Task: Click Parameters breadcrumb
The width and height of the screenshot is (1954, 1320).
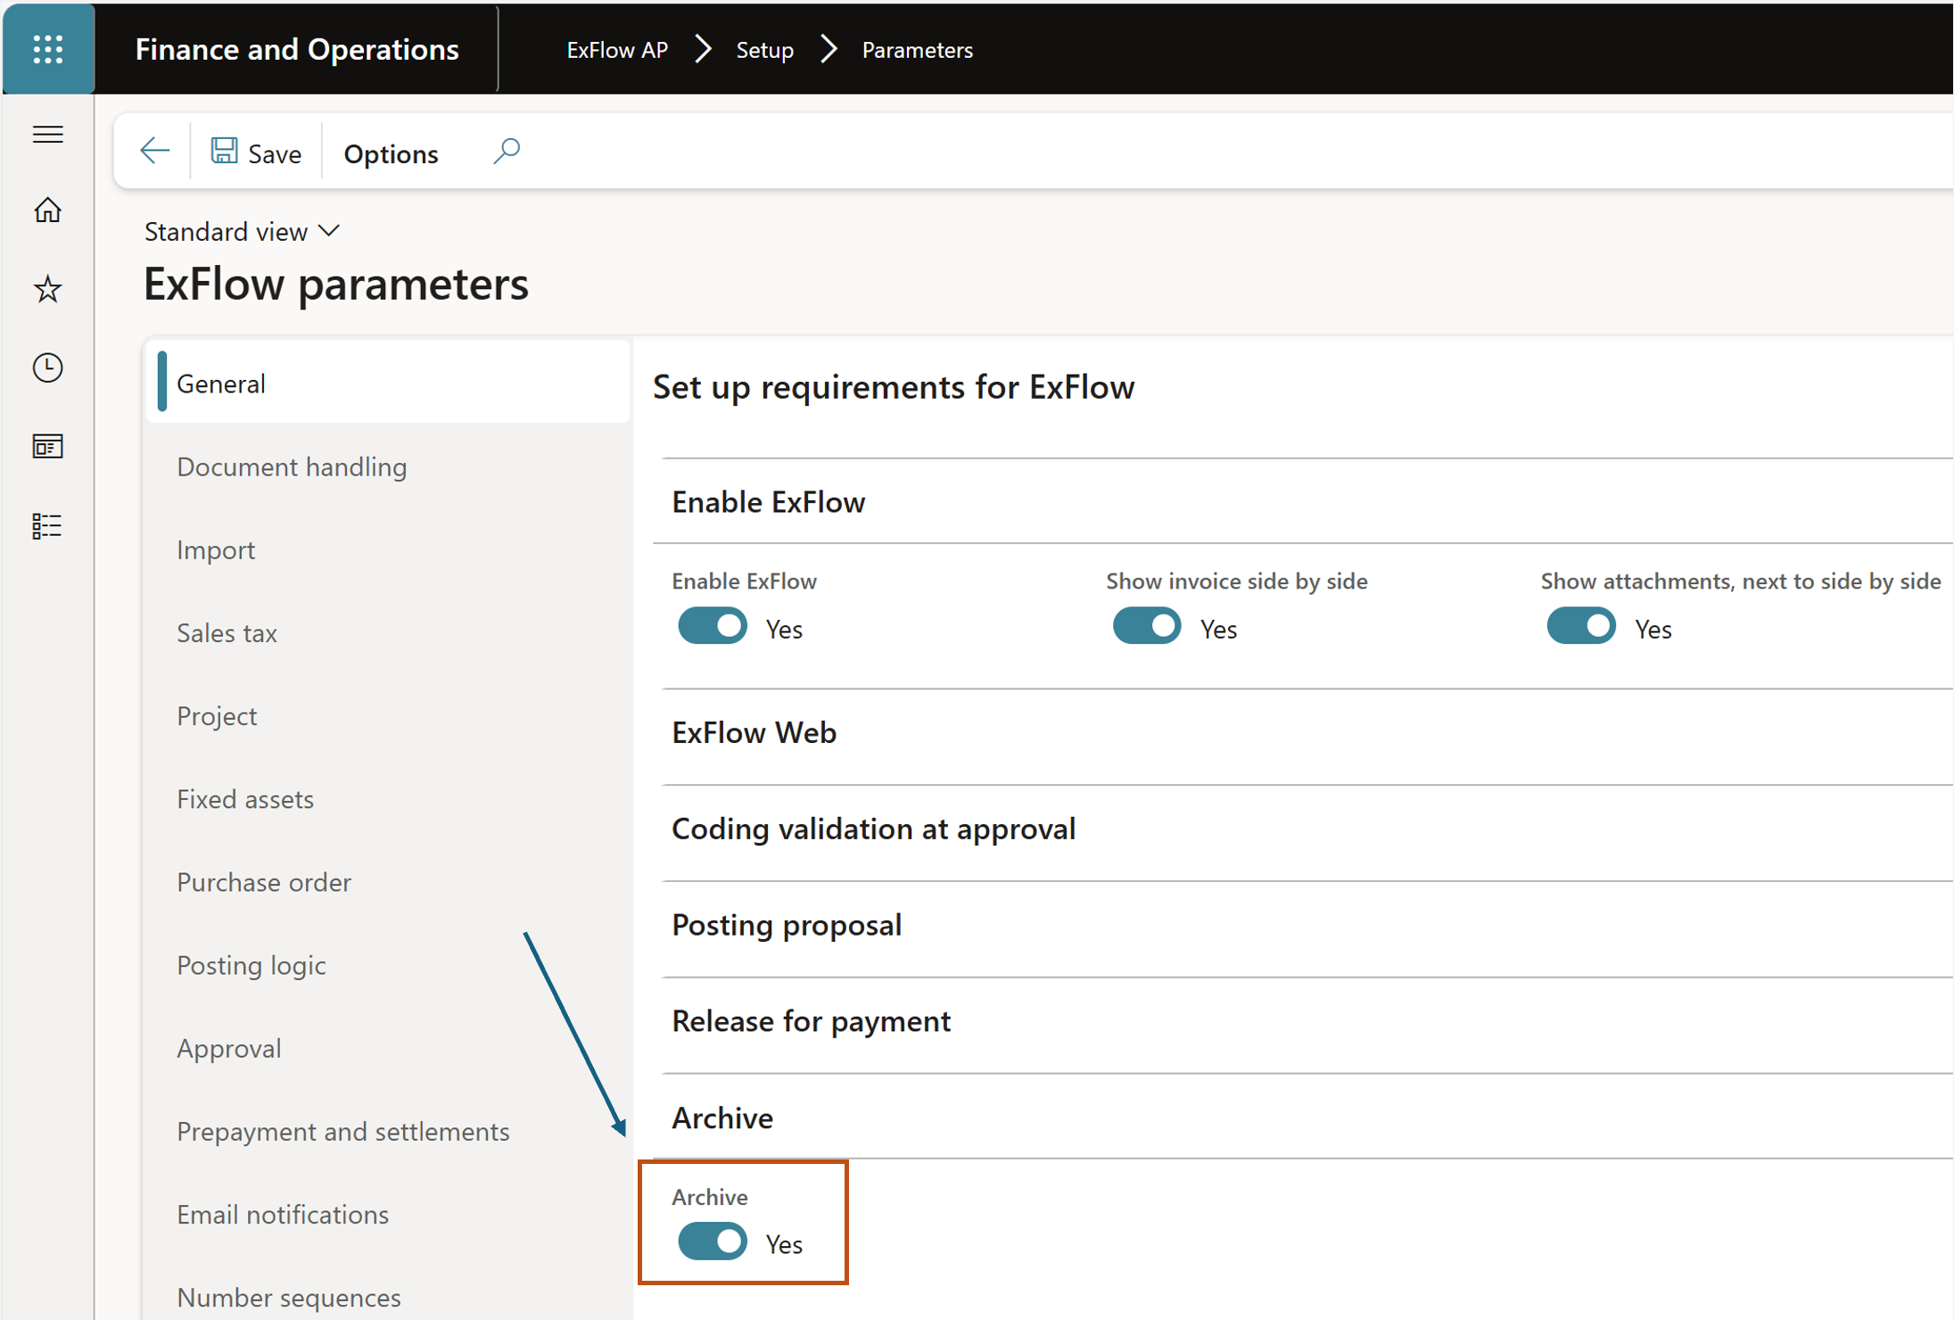Action: pyautogui.click(x=917, y=50)
